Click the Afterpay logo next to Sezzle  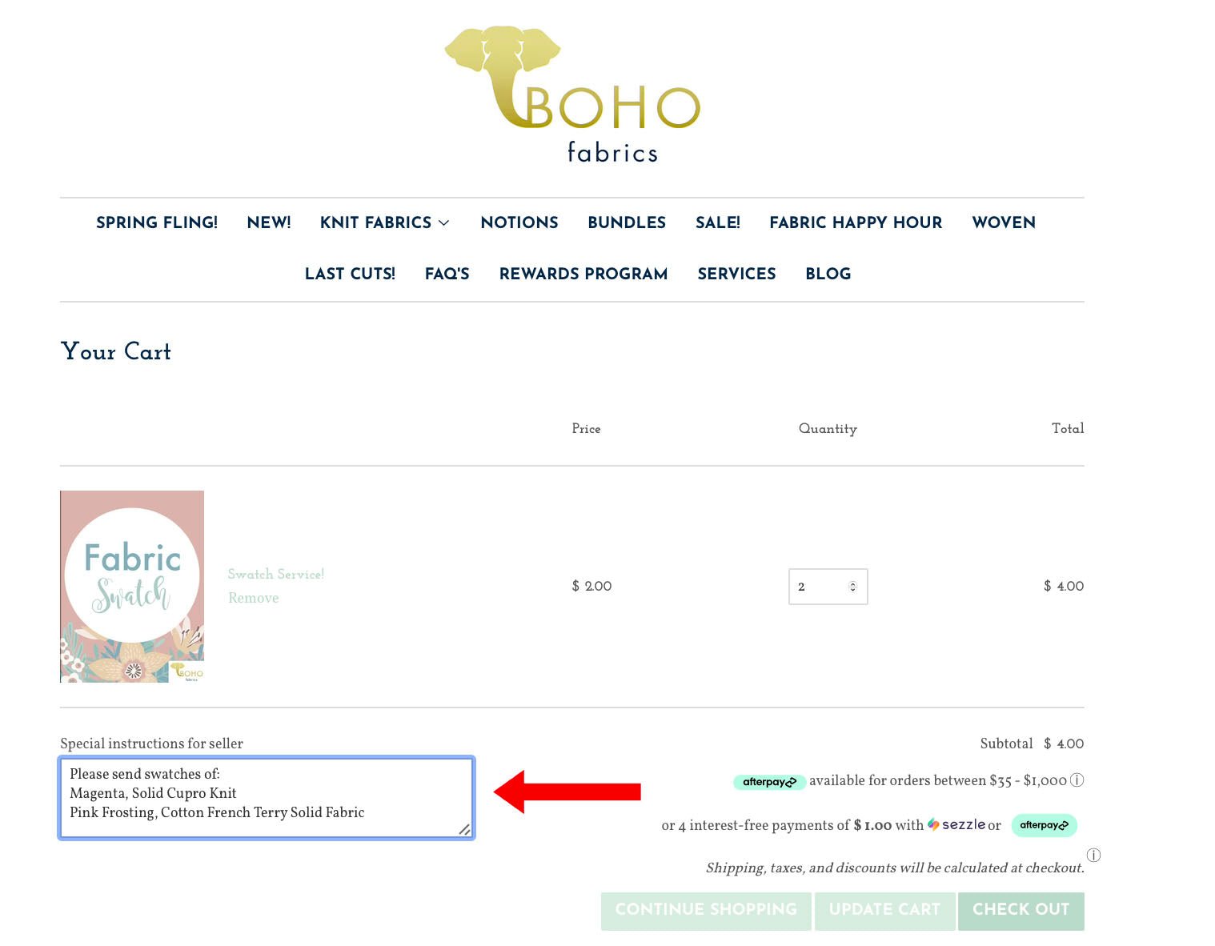tap(1044, 825)
